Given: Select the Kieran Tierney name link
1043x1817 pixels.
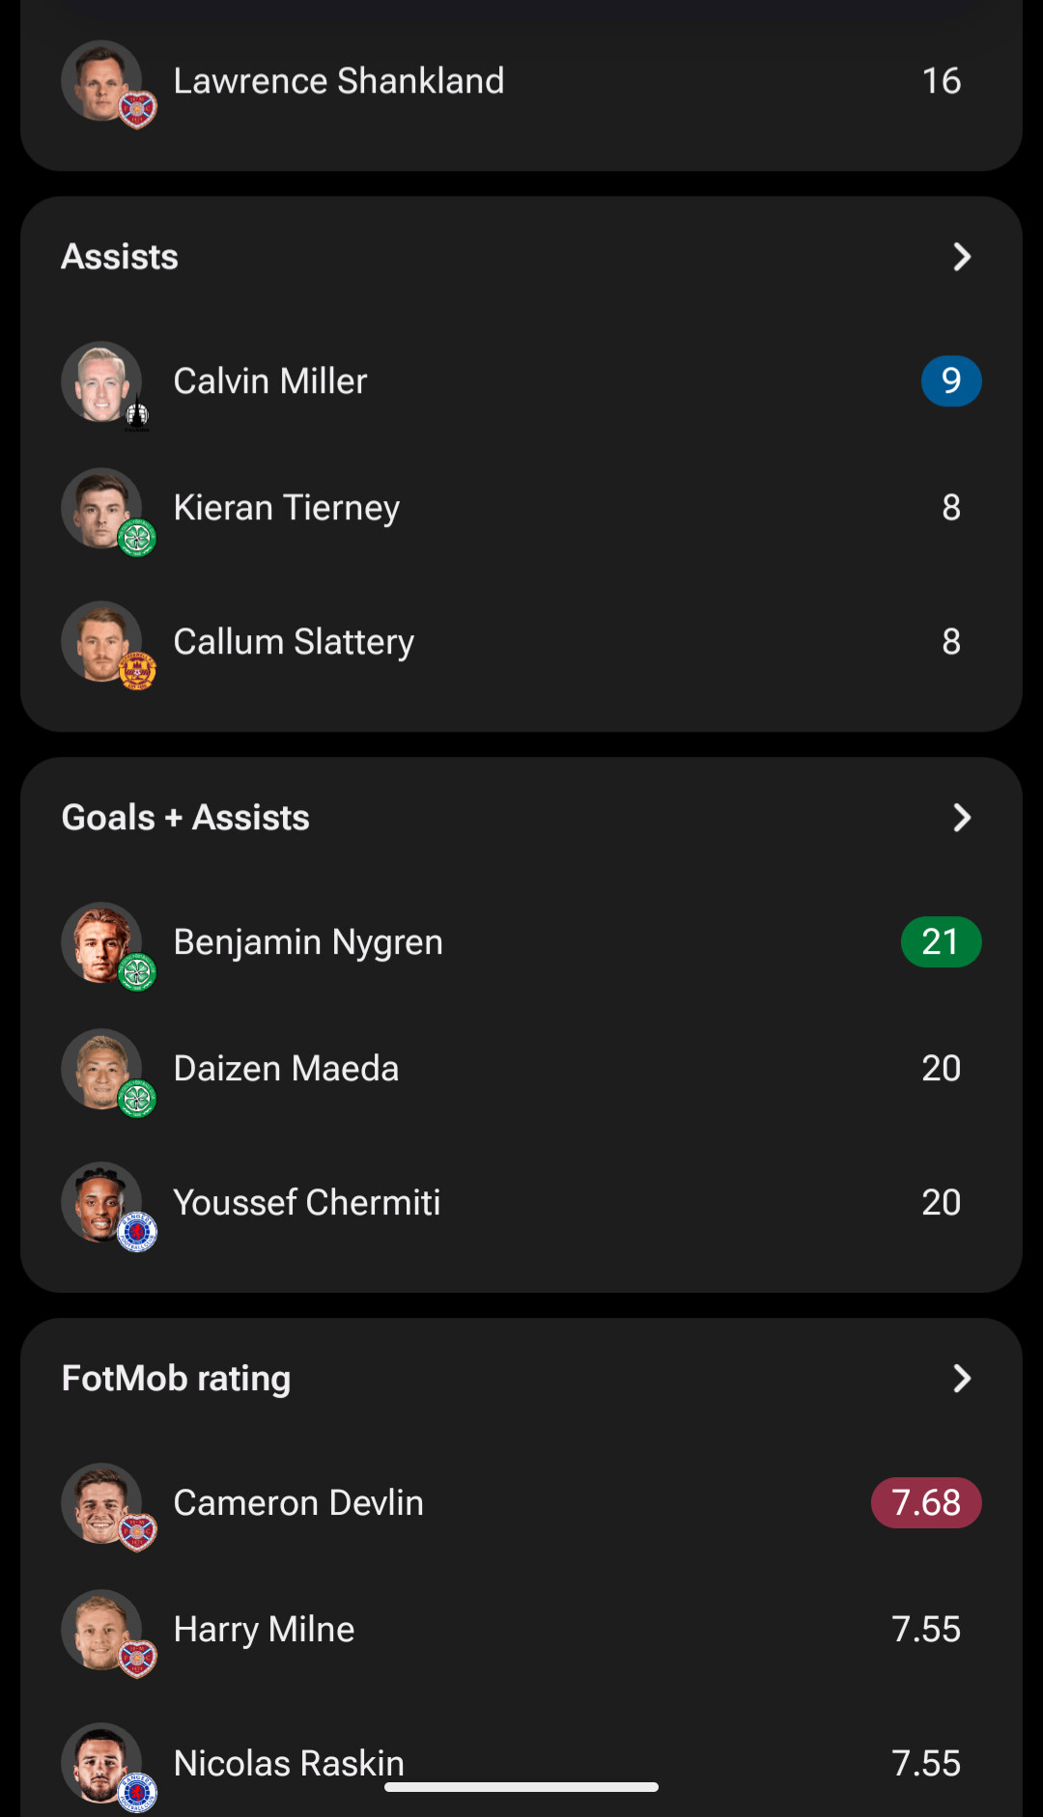Looking at the screenshot, I should pos(287,508).
